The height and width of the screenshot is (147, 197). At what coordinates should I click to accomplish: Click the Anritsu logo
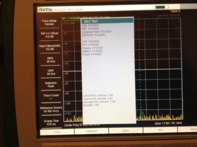click(x=45, y=9)
